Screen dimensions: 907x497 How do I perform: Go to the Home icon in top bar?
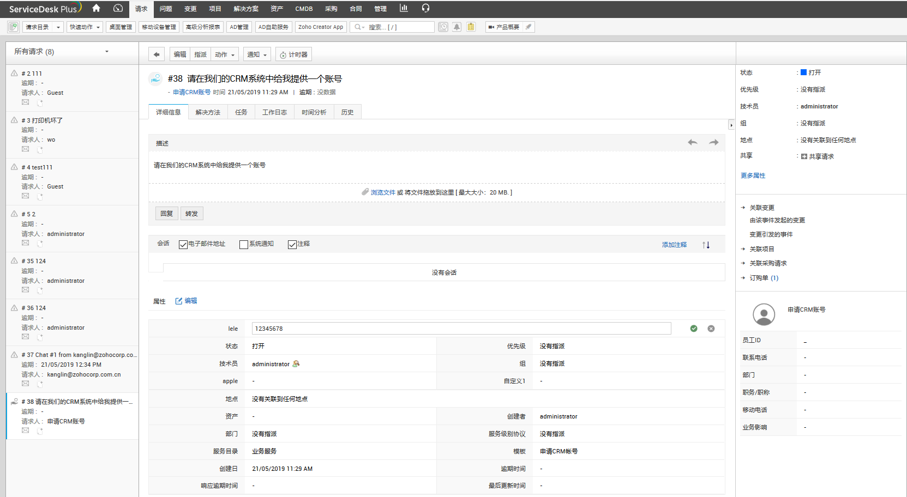96,8
